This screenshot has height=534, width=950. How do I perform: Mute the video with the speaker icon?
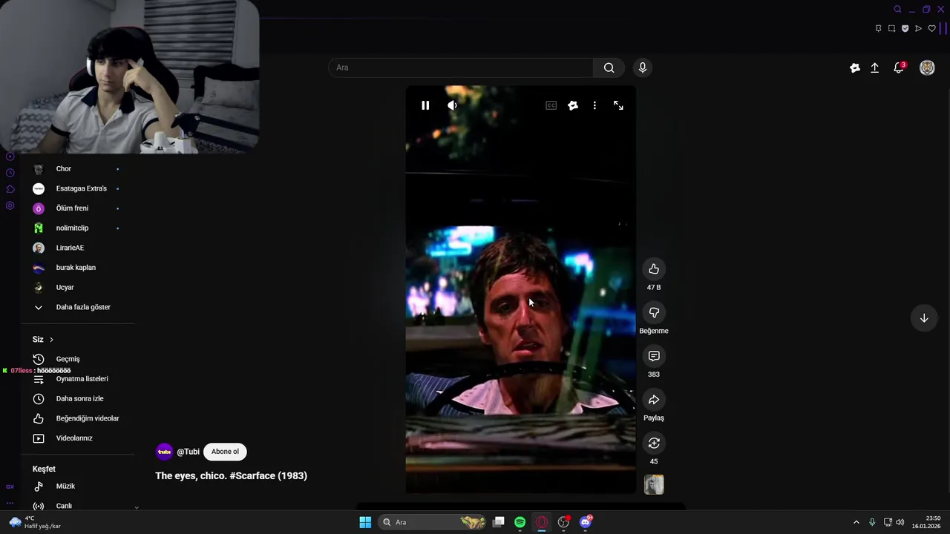(x=452, y=105)
